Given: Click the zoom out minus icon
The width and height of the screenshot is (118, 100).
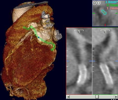Looking at the screenshot, I should coord(95,3).
